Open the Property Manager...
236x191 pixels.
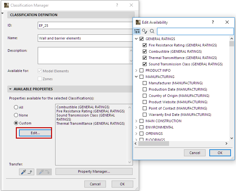coord(94,171)
